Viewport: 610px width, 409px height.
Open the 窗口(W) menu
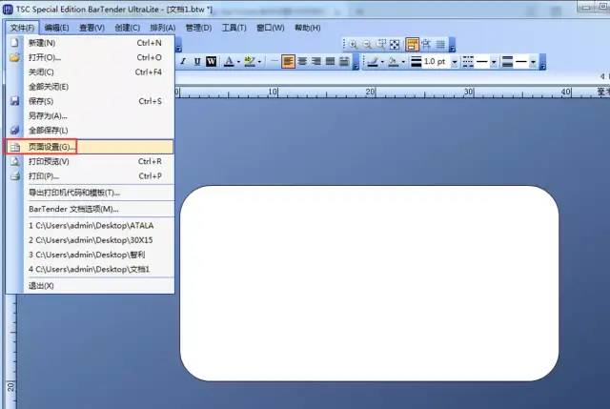click(x=270, y=28)
